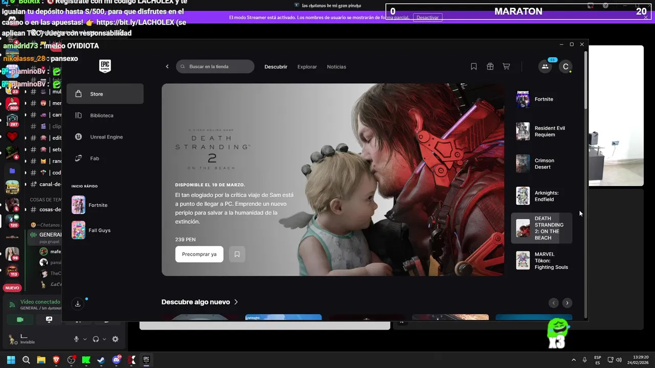
Task: Open File Explorer from the taskbar
Action: [41, 360]
